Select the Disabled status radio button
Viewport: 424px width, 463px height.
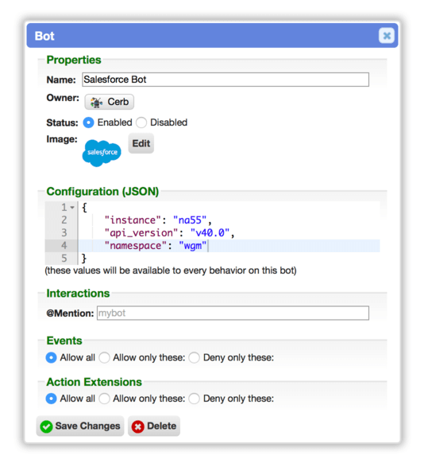[141, 123]
